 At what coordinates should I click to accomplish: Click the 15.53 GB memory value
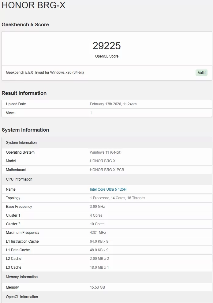pos(97,287)
